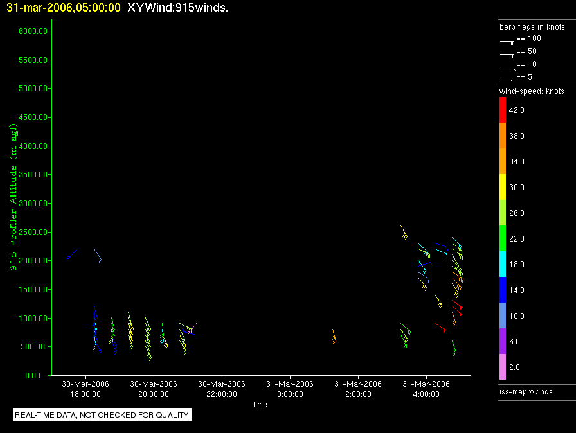The height and width of the screenshot is (433, 576).
Task: Click the 2000.00 altitude tick label
Action: 33,261
